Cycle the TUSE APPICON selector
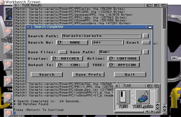 pos(124,65)
